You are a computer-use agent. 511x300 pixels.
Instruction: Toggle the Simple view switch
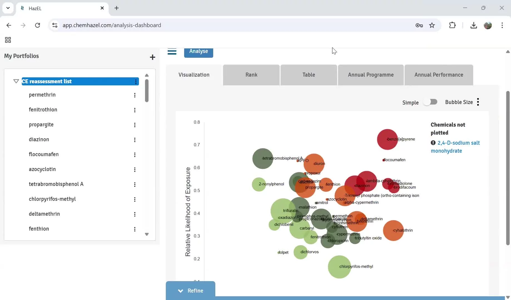(x=430, y=102)
